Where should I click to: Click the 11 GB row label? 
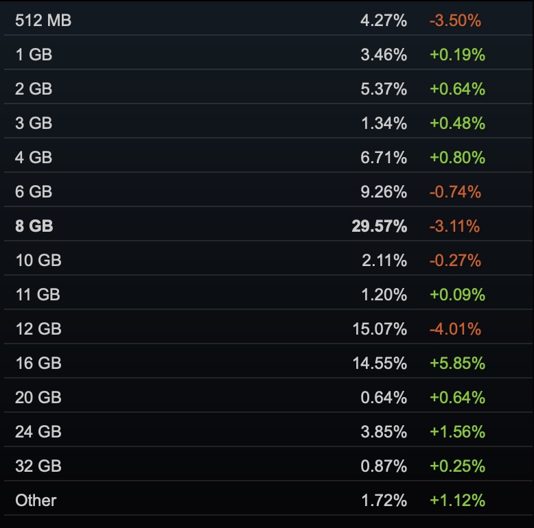(38, 295)
